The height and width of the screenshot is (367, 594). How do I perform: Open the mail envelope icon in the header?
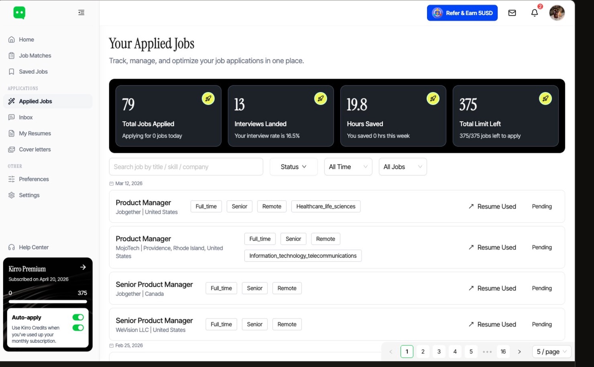tap(512, 13)
